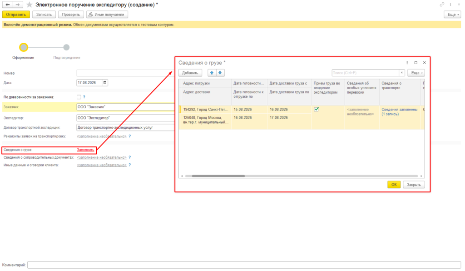Image resolution: width=465 pixels, height=271 pixels.
Task: Select the cell with address 194292, Город Санкт-Пет...
Action: coord(206,110)
